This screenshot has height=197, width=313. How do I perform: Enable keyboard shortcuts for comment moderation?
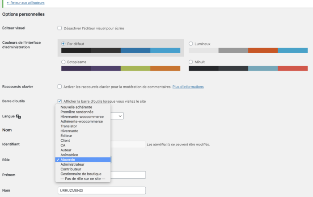click(x=59, y=86)
